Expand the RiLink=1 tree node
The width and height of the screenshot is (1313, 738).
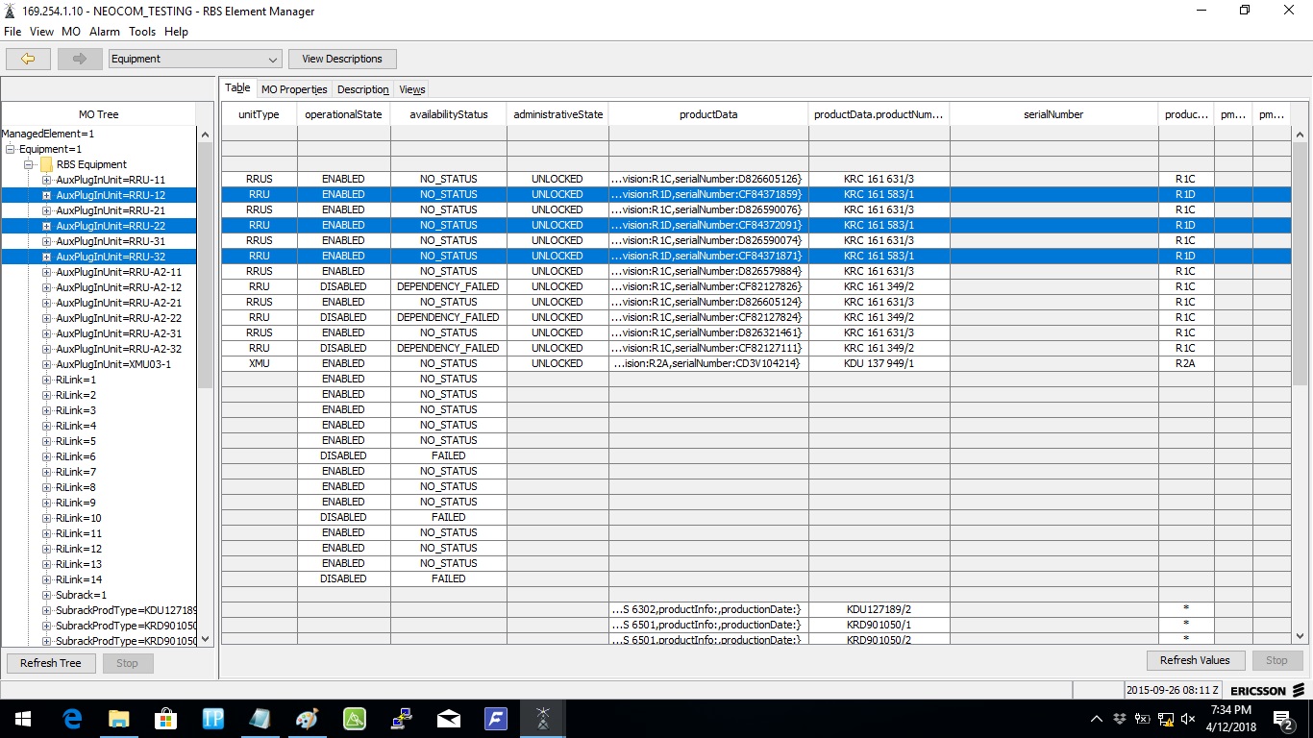pyautogui.click(x=46, y=380)
